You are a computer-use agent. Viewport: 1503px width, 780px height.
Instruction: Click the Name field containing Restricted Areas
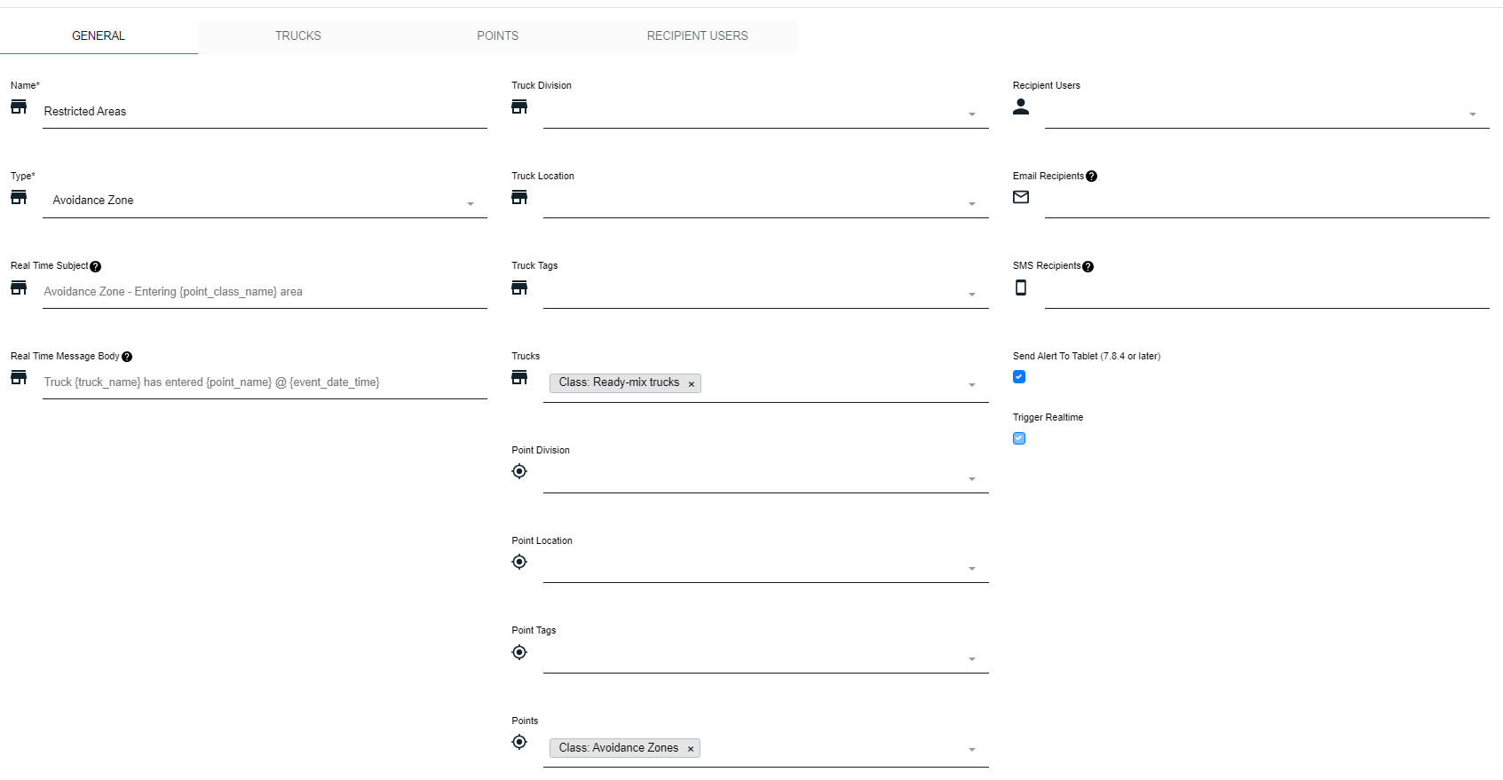click(x=264, y=112)
